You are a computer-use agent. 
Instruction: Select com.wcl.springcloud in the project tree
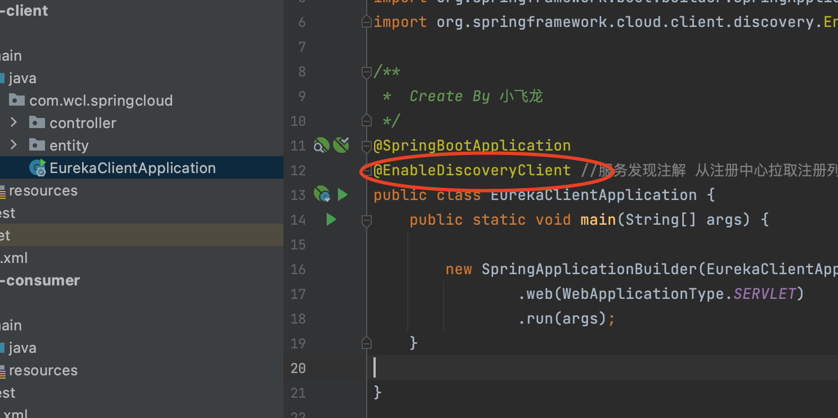click(x=101, y=101)
